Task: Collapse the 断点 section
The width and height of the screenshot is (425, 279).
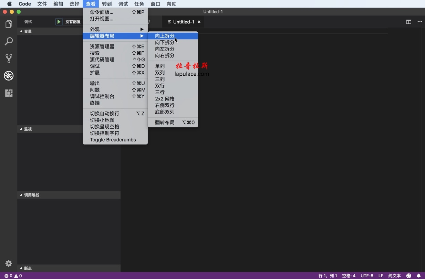Action: [69, 268]
